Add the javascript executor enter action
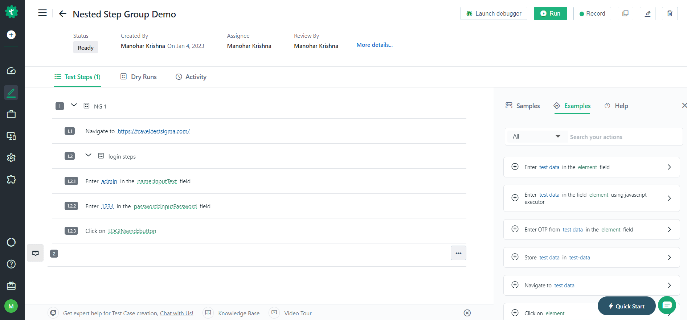Viewport: 687px width, 320px height. click(x=515, y=198)
